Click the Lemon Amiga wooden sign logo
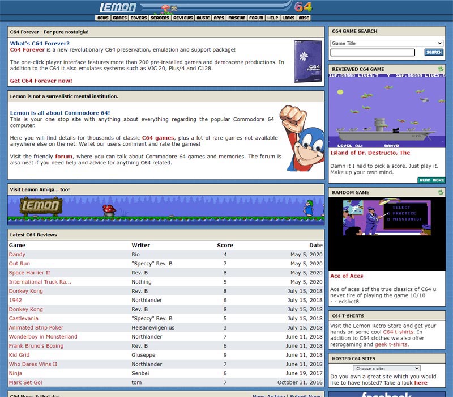453x397 pixels. tap(41, 206)
